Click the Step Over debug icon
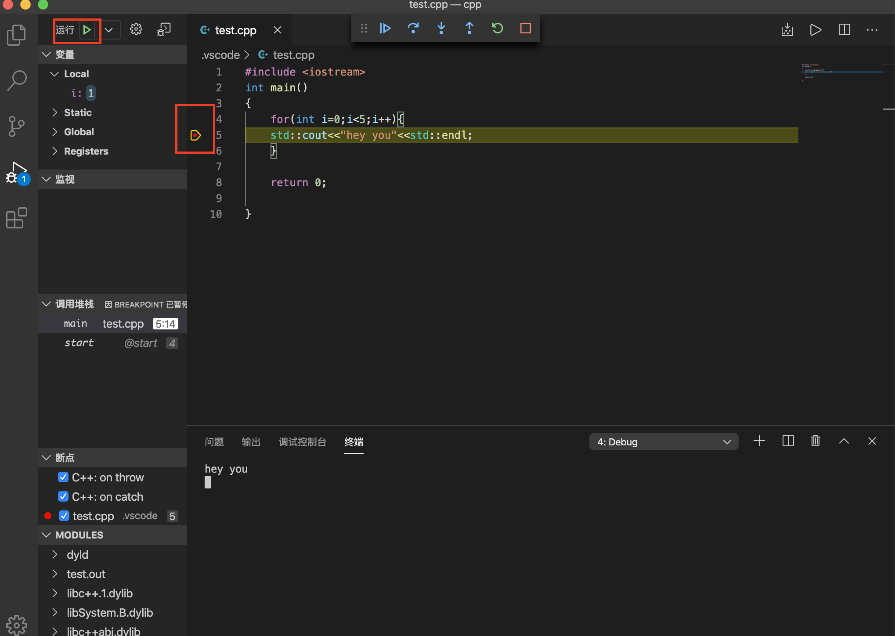Screen dimensions: 895x636 tap(413, 29)
